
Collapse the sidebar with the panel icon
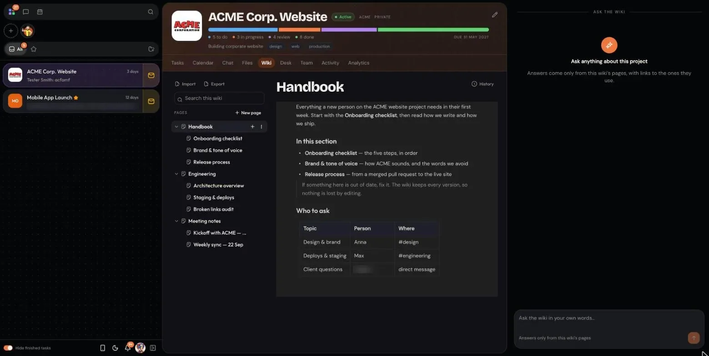tap(153, 348)
